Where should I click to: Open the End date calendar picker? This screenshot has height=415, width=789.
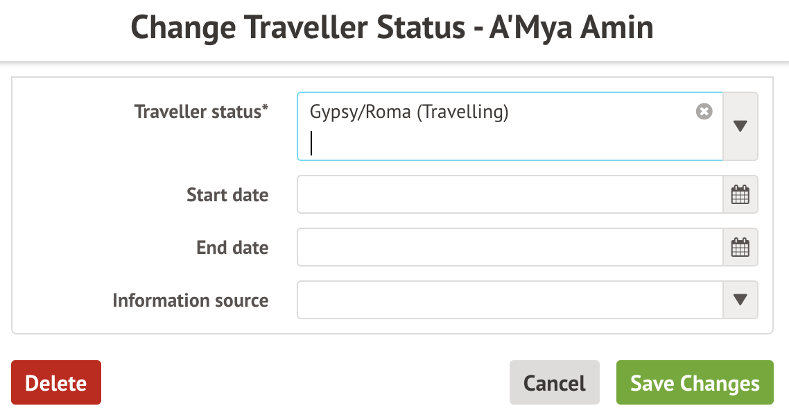(x=740, y=247)
